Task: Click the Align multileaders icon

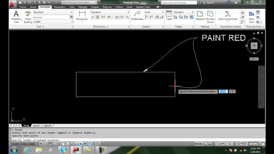Action: pyautogui.click(x=157, y=17)
